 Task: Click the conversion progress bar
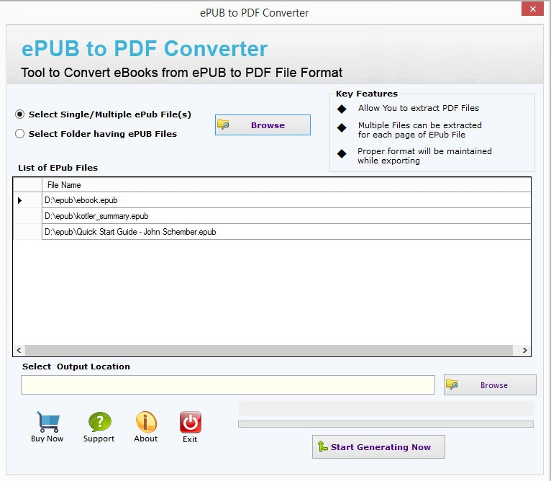point(386,424)
